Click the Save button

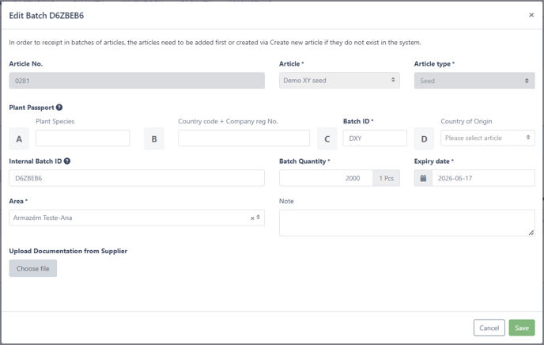522,328
